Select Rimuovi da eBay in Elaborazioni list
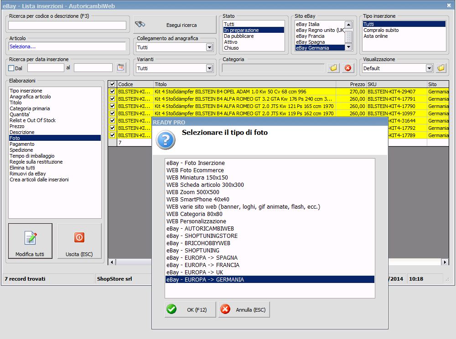 point(55,174)
